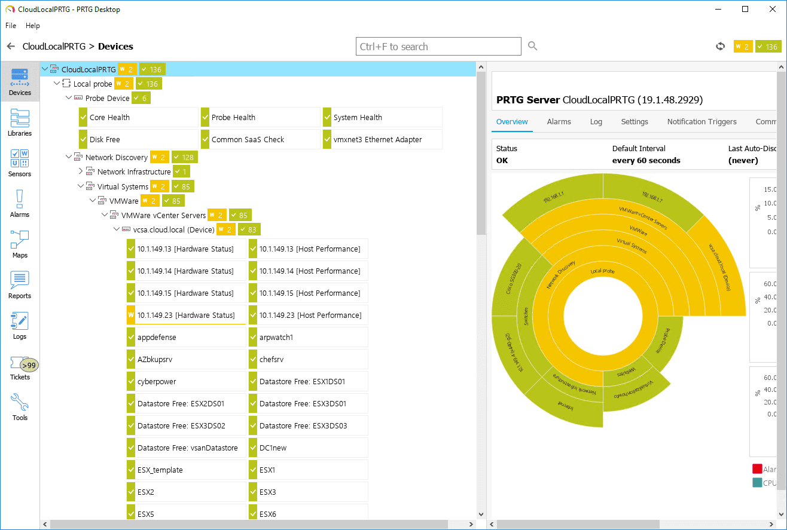Expand the Network Infrastructure group
The width and height of the screenshot is (787, 530).
81,171
